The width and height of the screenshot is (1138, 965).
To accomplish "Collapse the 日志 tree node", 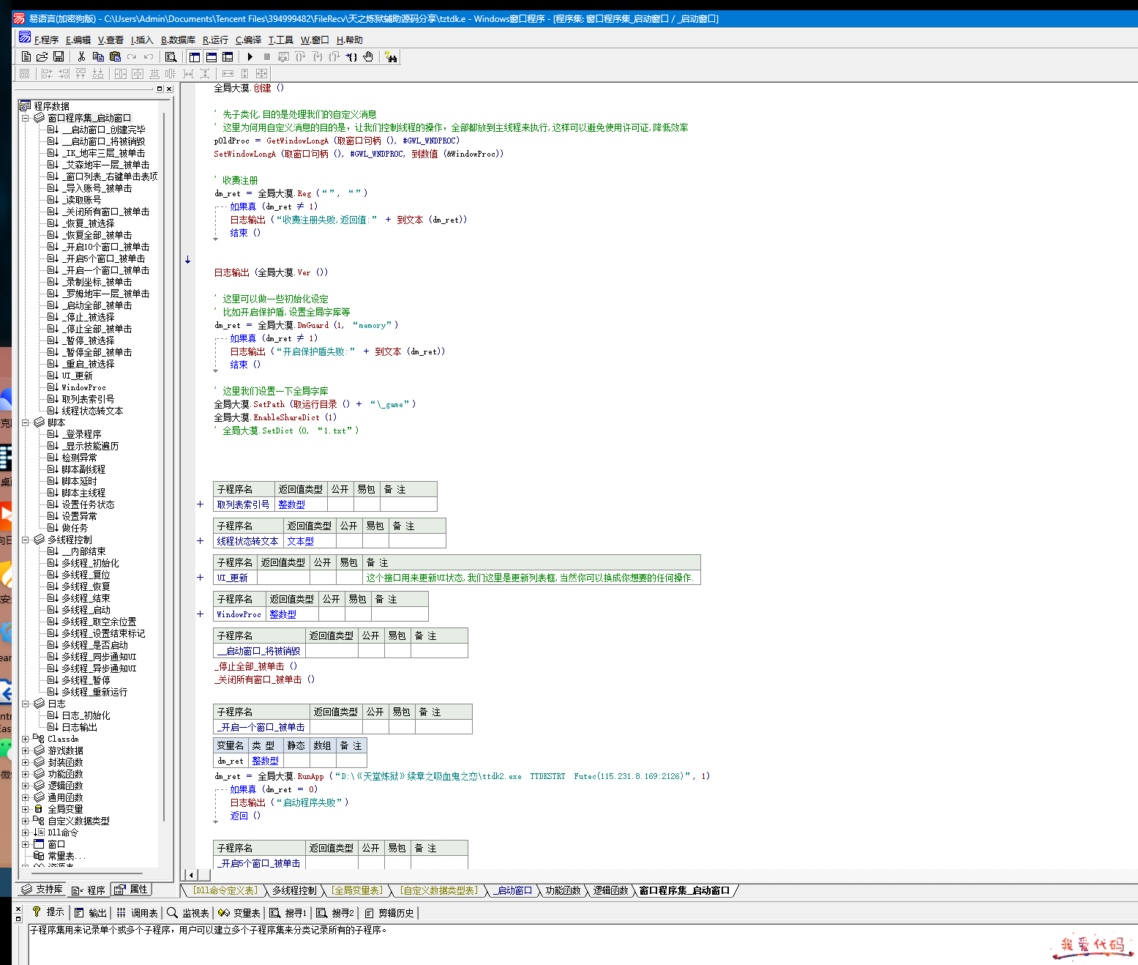I will pos(25,704).
